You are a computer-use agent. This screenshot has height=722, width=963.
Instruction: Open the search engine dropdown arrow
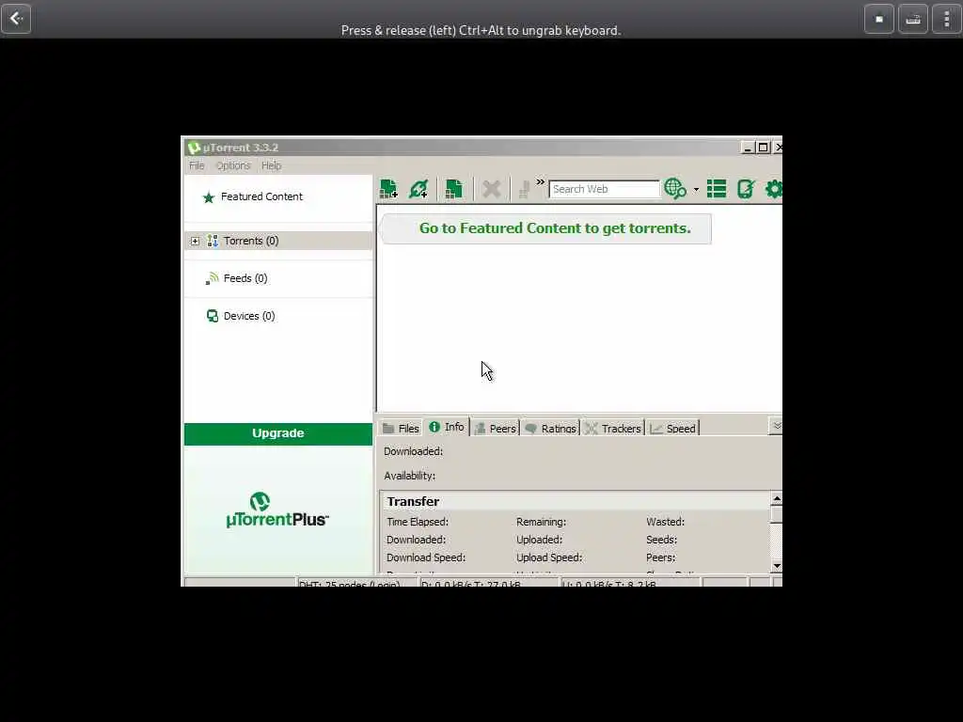coord(696,189)
